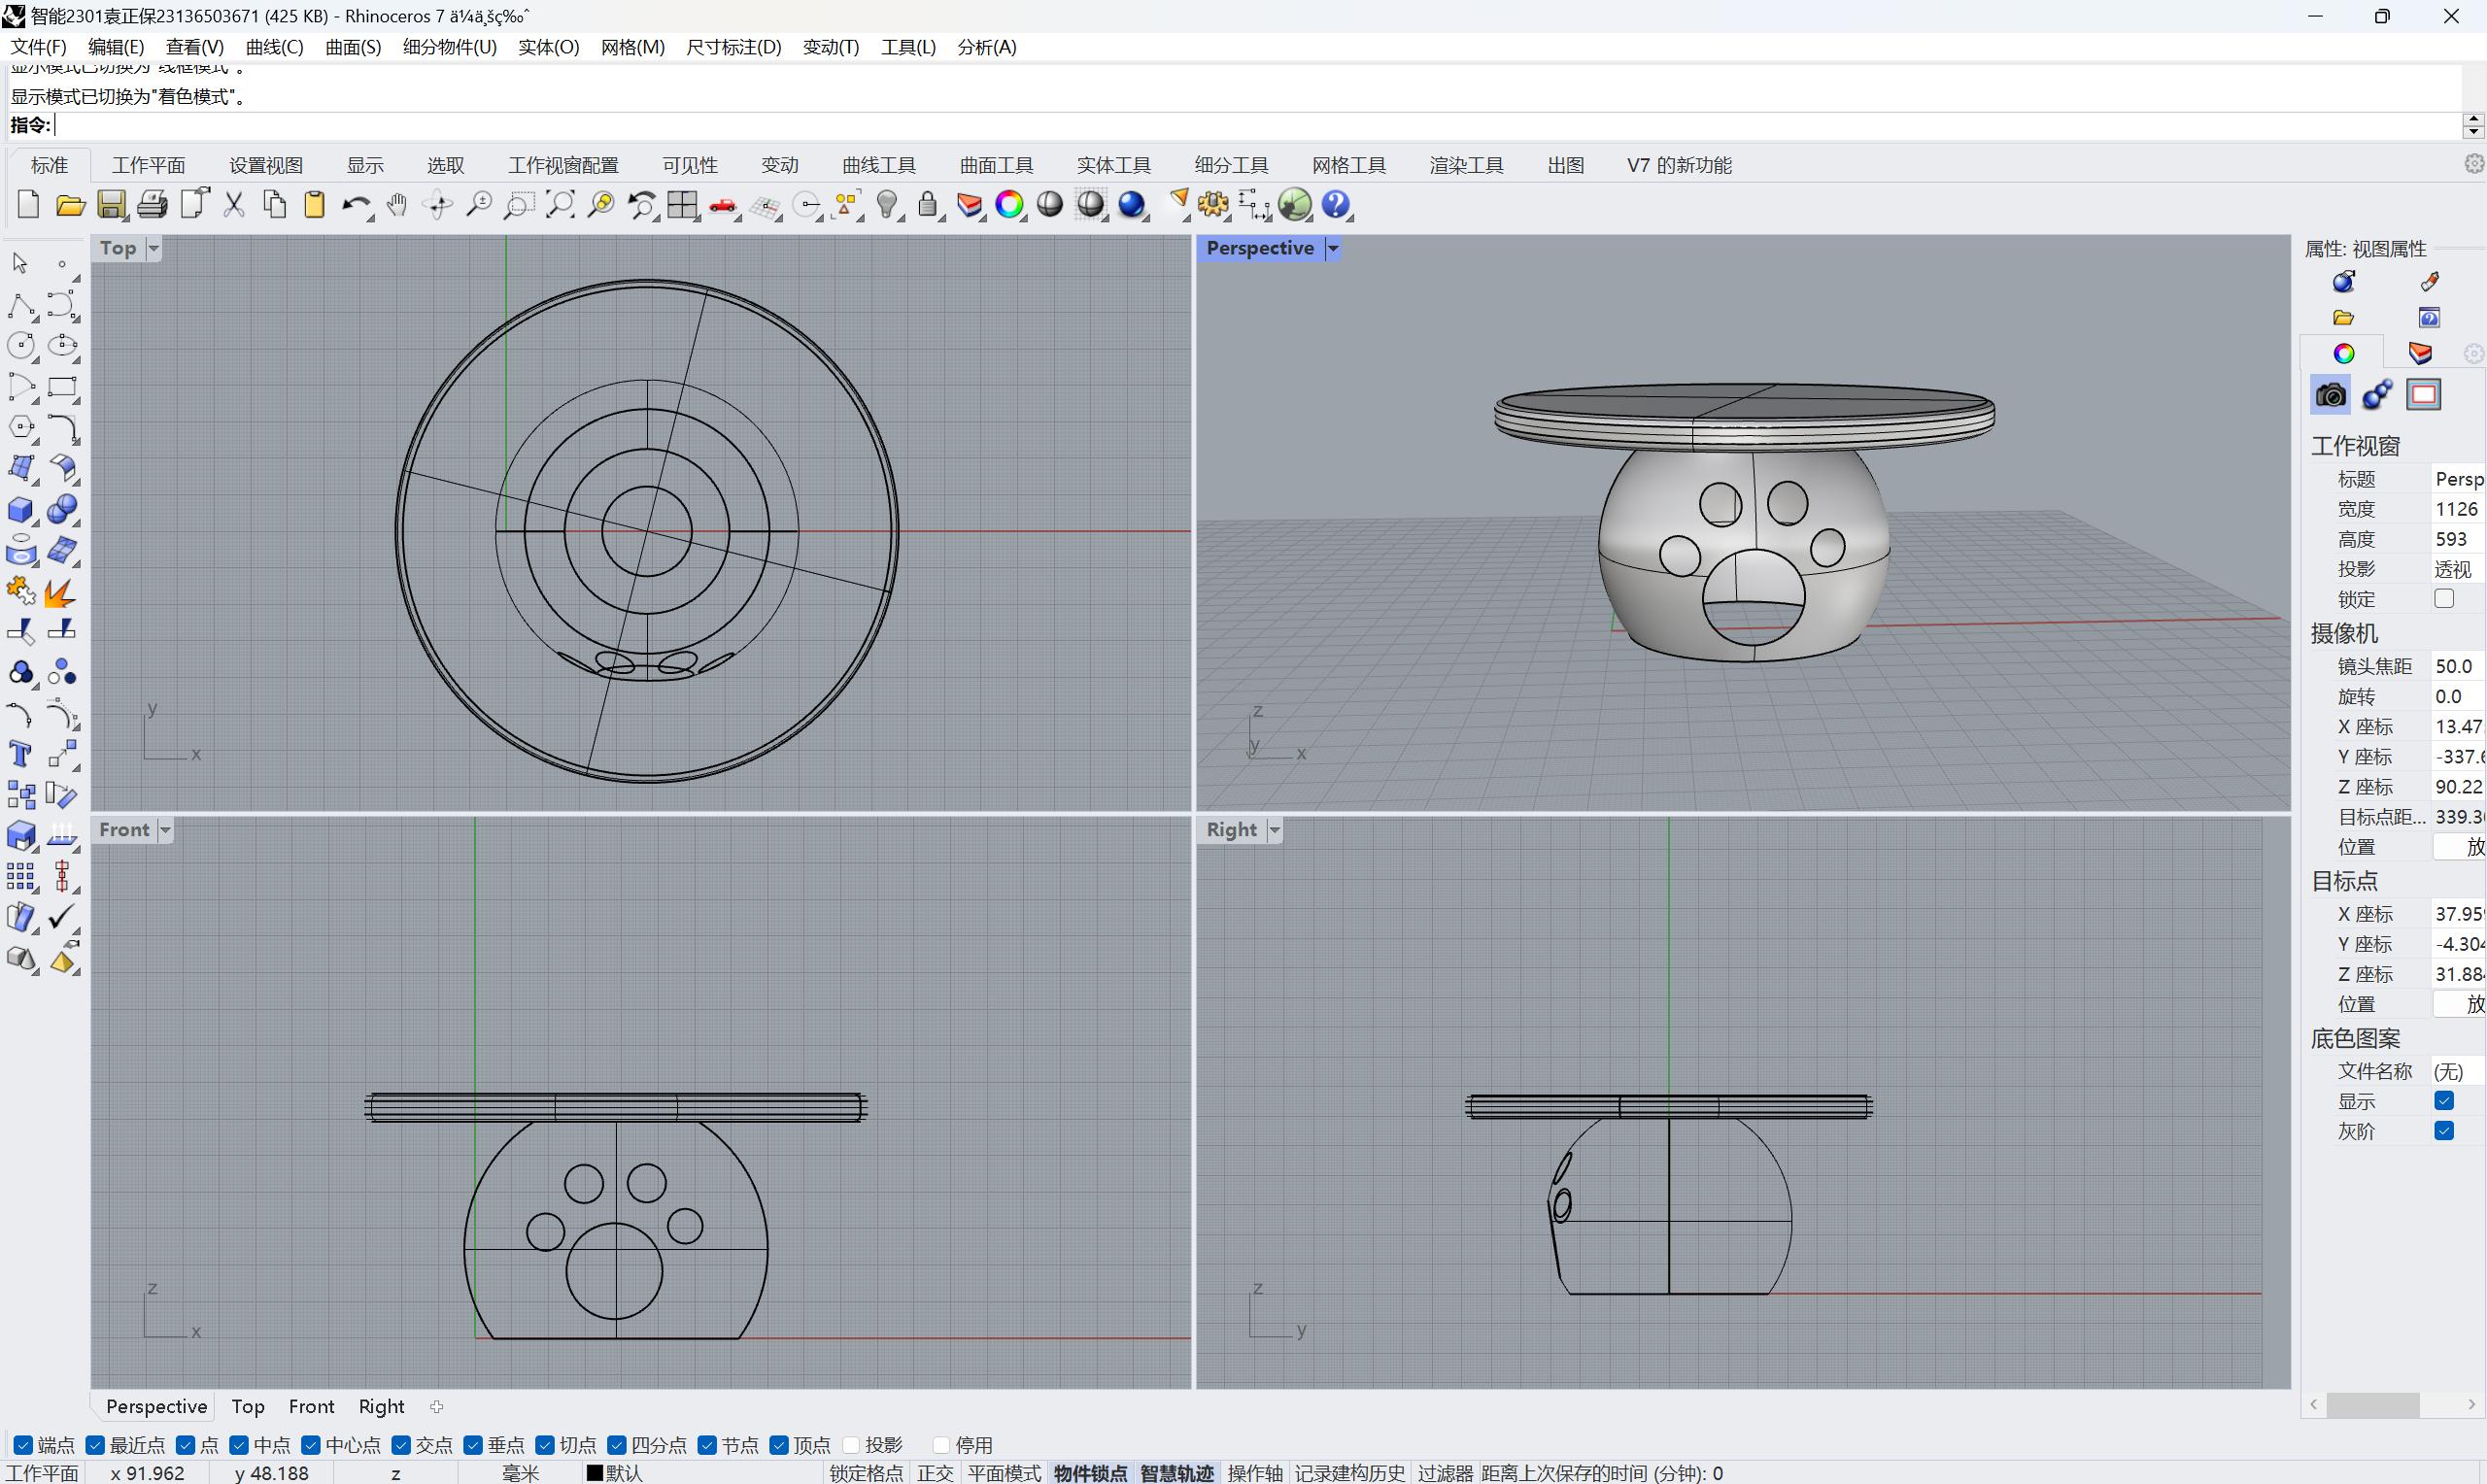Screen dimensions: 2487x1484
Task: Click the 镜头焦距 value field
Action: pyautogui.click(x=2457, y=666)
